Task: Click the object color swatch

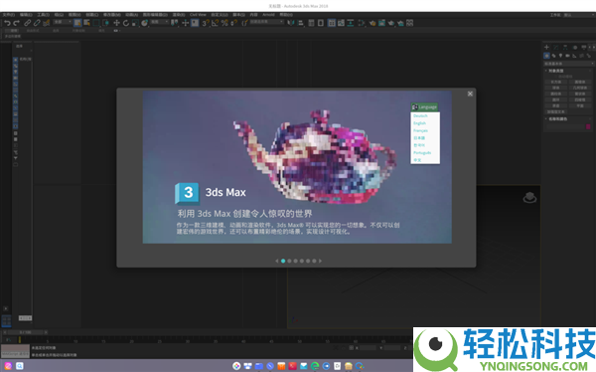Action: coord(588,126)
